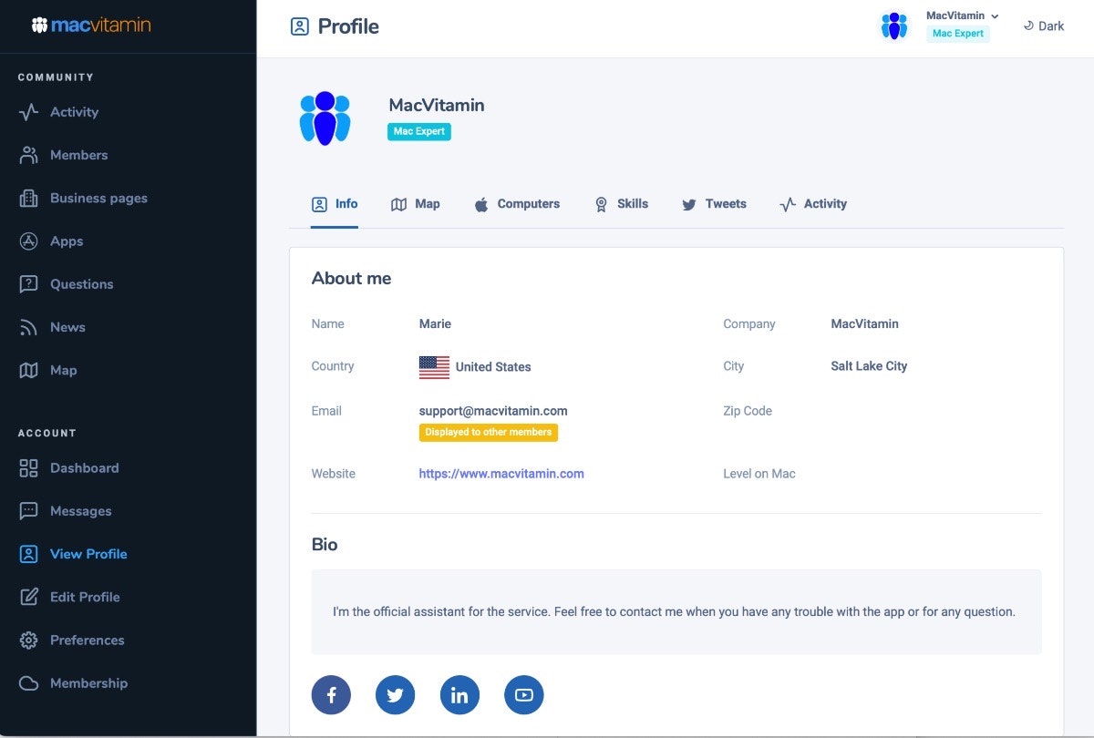The height and width of the screenshot is (738, 1094).
Task: Go to Members in sidebar
Action: click(78, 155)
